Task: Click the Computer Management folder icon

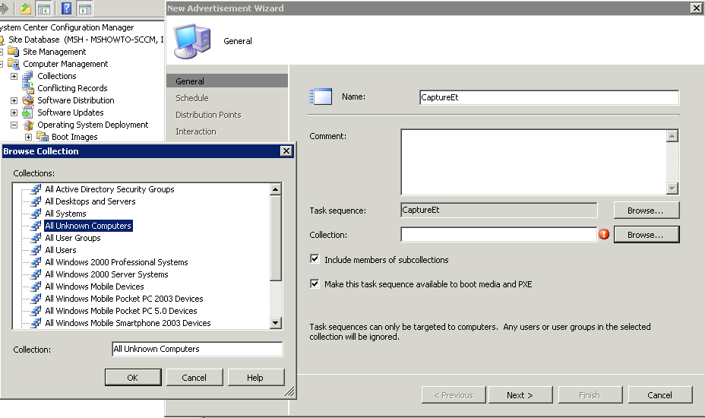Action: pyautogui.click(x=13, y=64)
